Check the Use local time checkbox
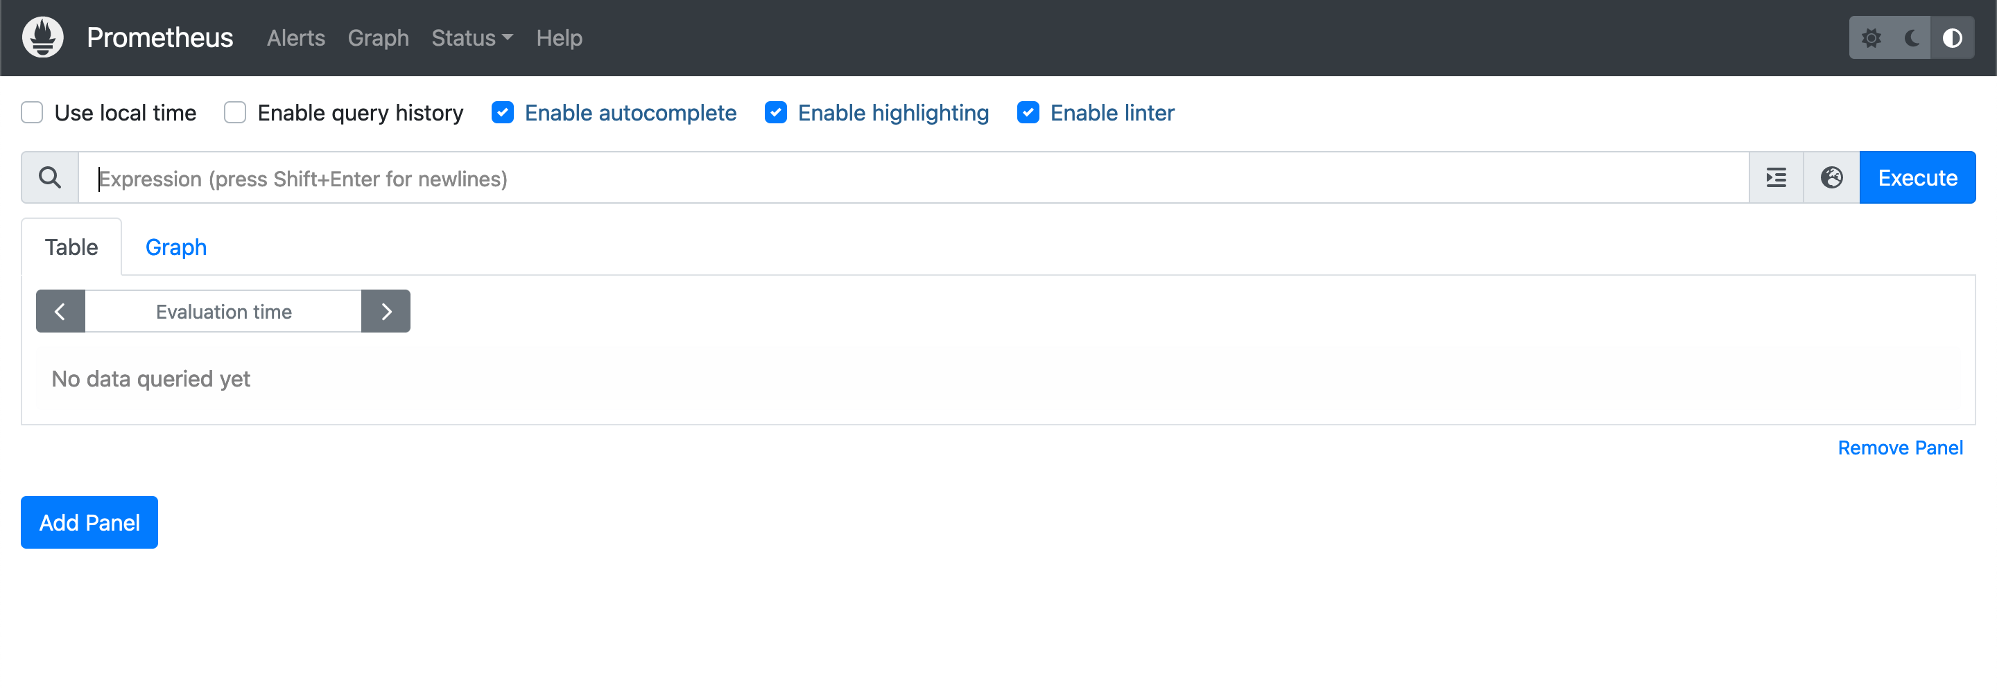The image size is (1997, 690). (x=32, y=112)
